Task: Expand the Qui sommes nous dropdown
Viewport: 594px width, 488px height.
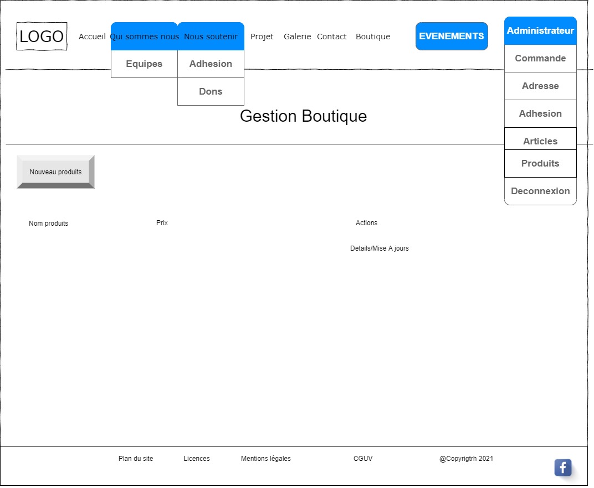Action: point(144,37)
